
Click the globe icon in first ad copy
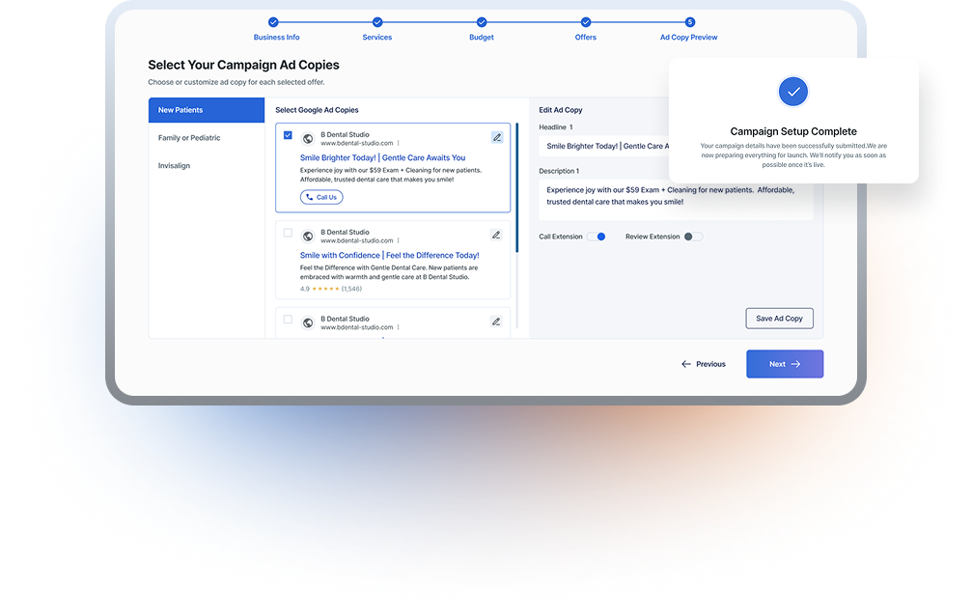pos(308,139)
